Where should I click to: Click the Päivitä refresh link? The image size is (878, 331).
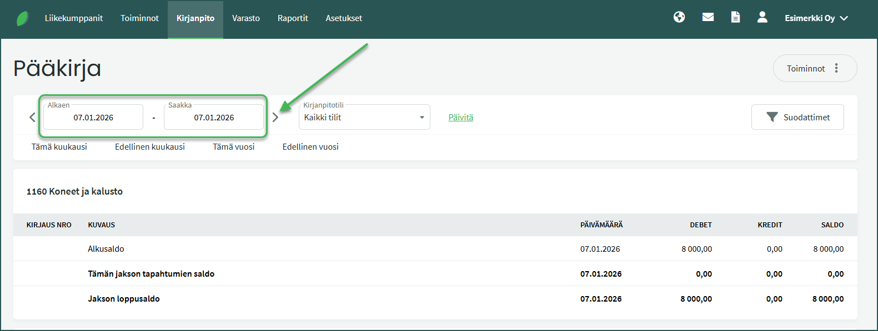tap(460, 118)
